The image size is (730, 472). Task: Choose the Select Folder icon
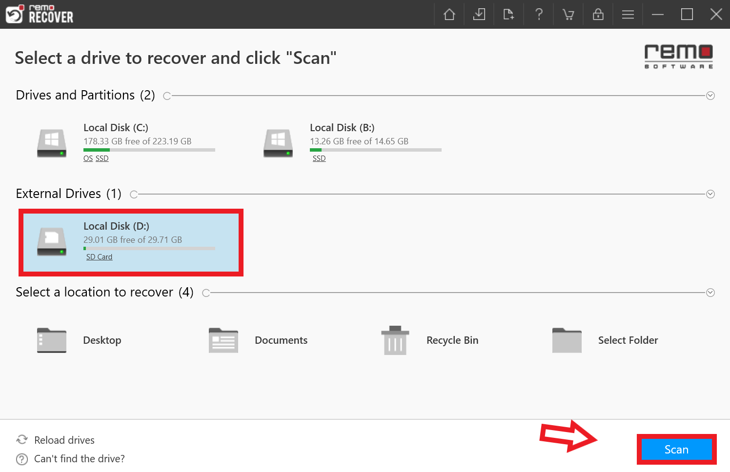coord(567,340)
